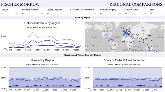Click the Share of Order Volume by Region title
Screen dimensions: 165x92
point(125,60)
